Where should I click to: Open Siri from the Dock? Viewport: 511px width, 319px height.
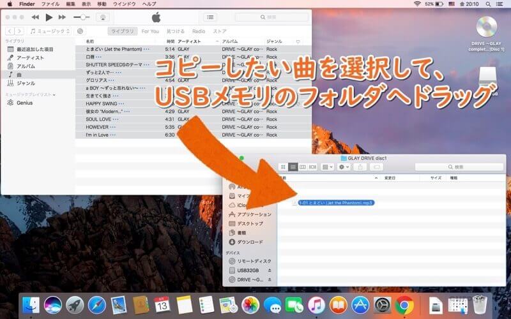[53, 305]
